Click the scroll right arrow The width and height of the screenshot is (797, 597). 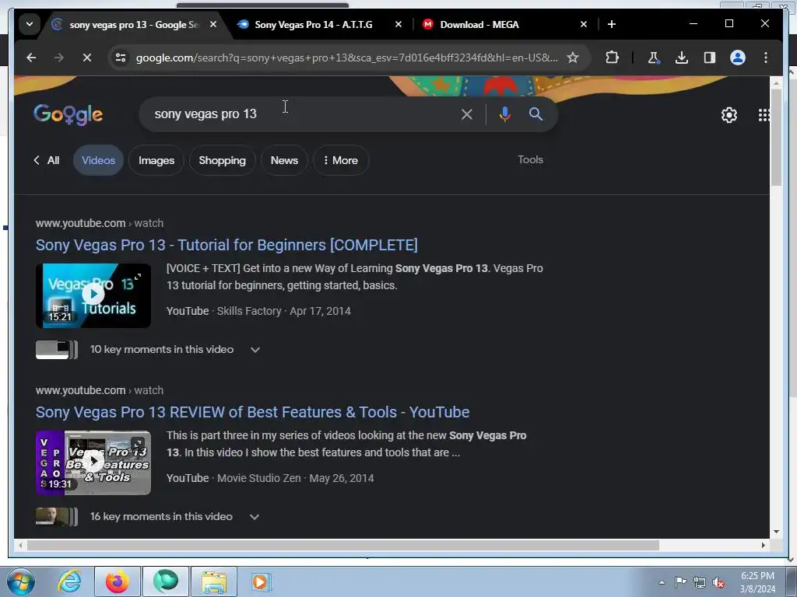764,545
